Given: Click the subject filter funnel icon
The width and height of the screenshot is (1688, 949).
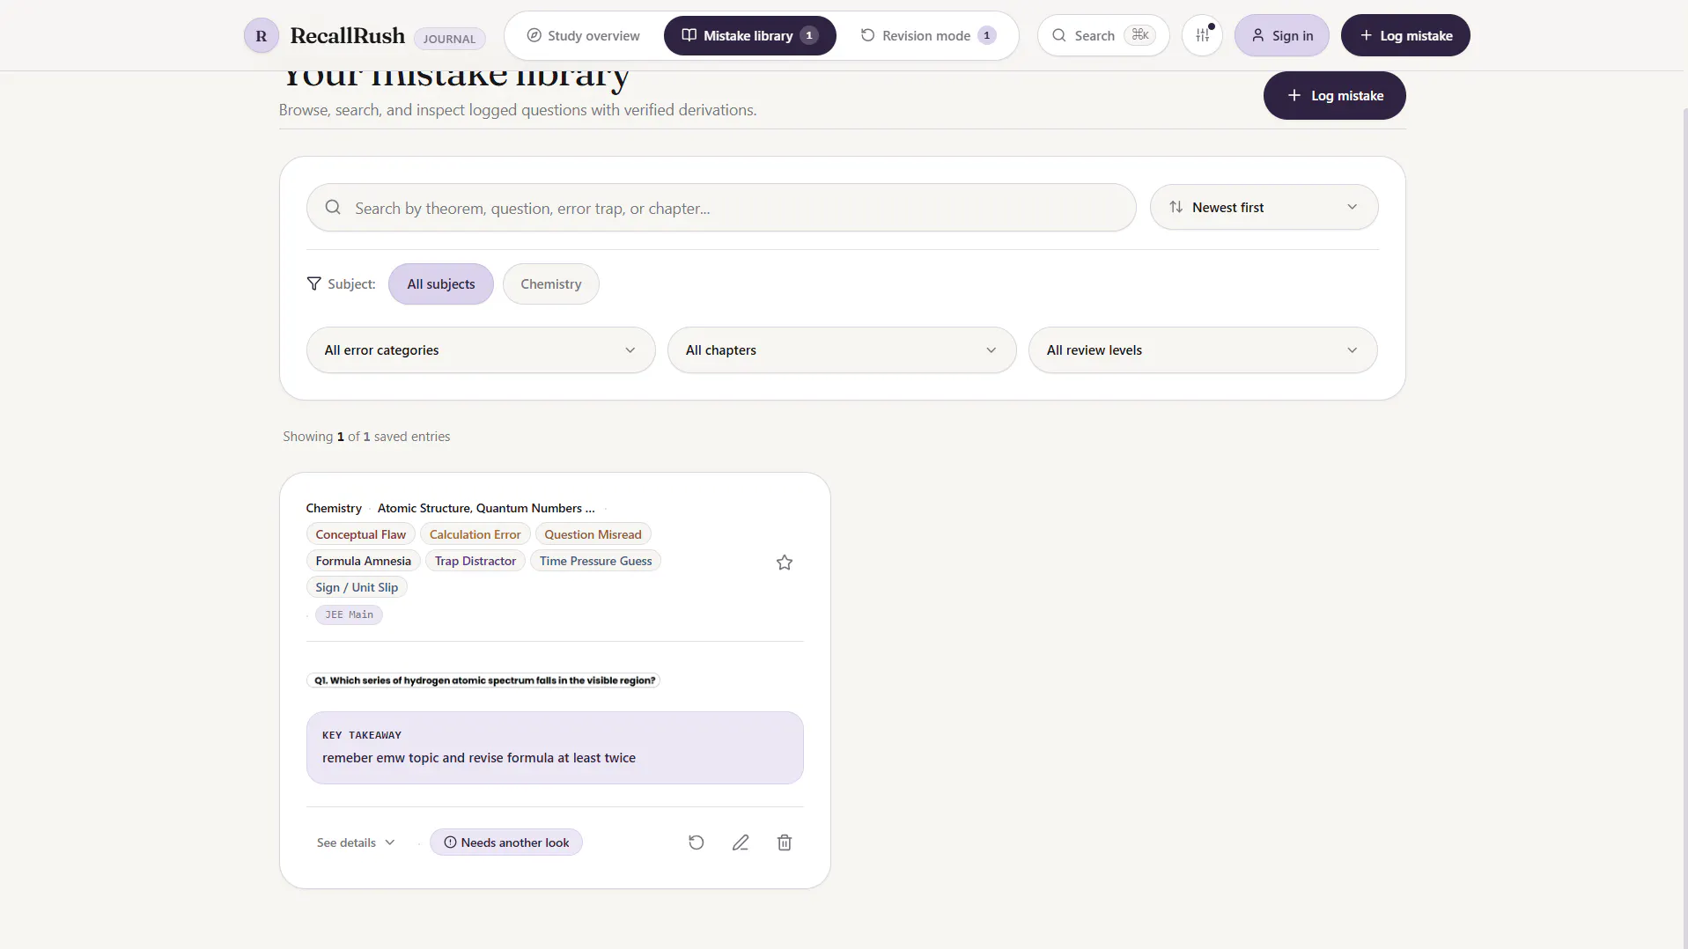Looking at the screenshot, I should click(x=313, y=283).
